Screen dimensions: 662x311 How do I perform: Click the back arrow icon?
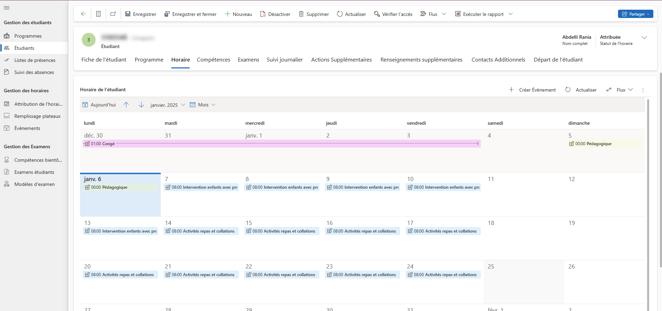pos(83,14)
